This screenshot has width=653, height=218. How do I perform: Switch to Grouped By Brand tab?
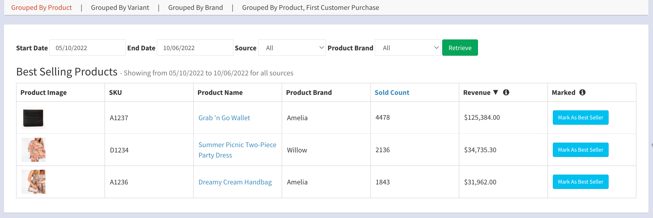(195, 7)
